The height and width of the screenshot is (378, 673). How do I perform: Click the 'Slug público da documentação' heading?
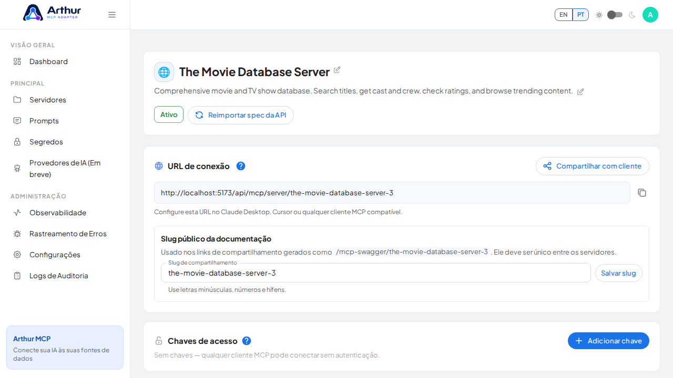(216, 239)
